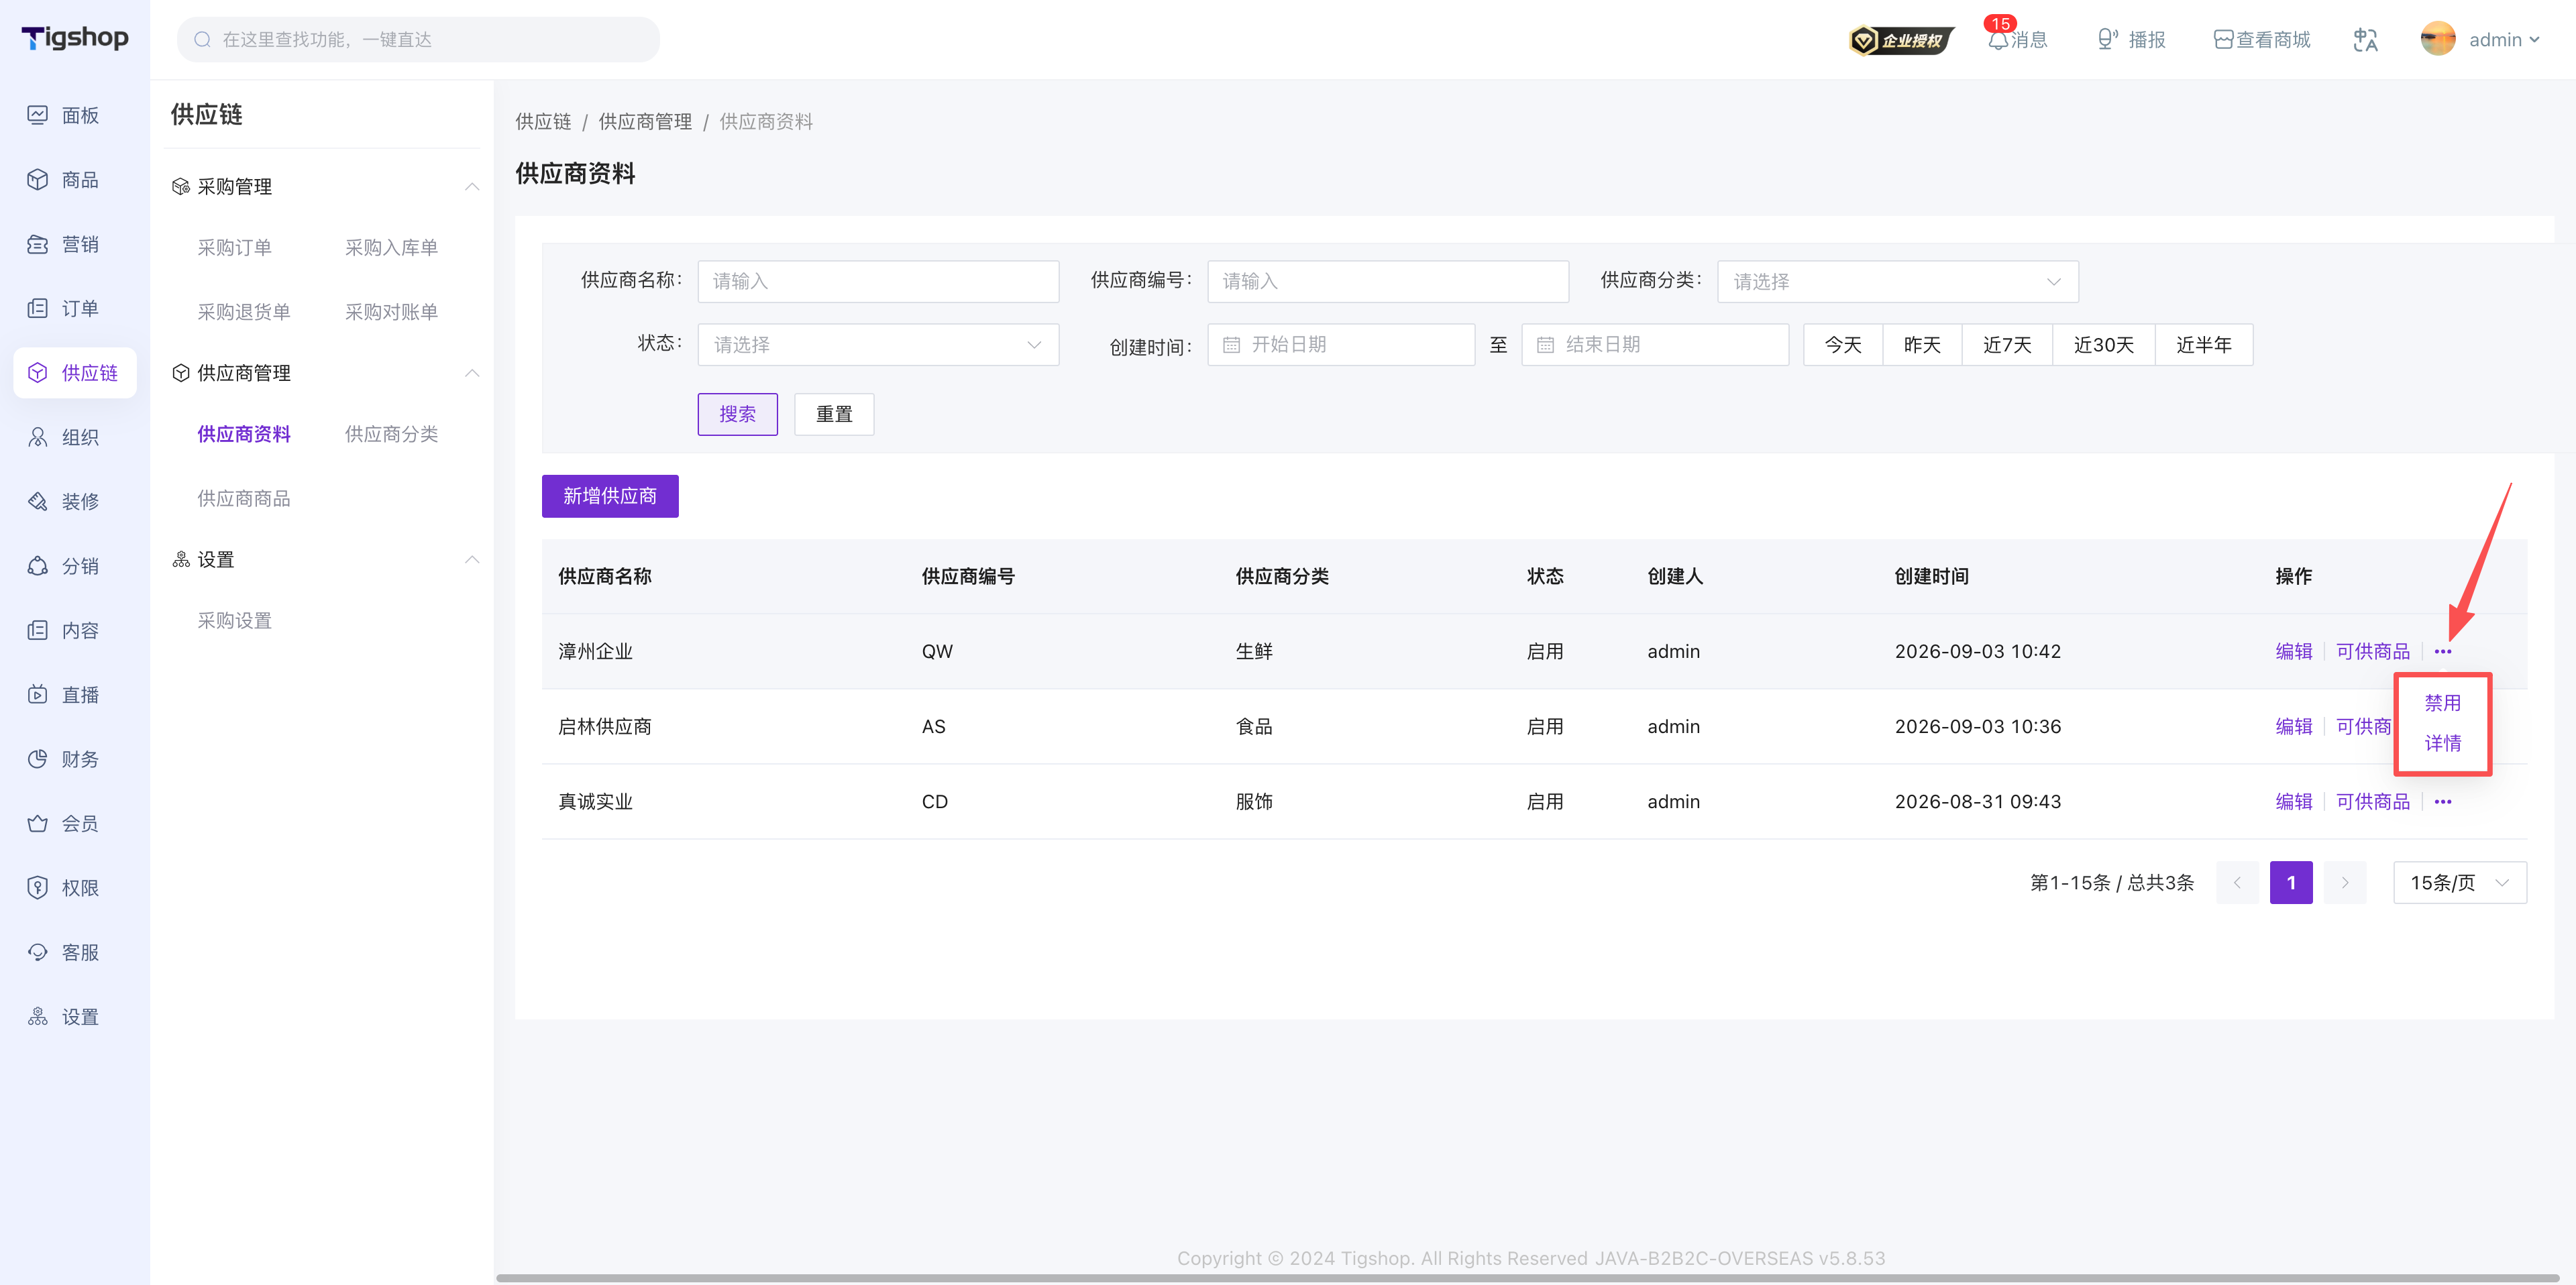Screen dimensions: 2576x1285
Task: Click the 播报 broadcast icon
Action: (x=2108, y=40)
